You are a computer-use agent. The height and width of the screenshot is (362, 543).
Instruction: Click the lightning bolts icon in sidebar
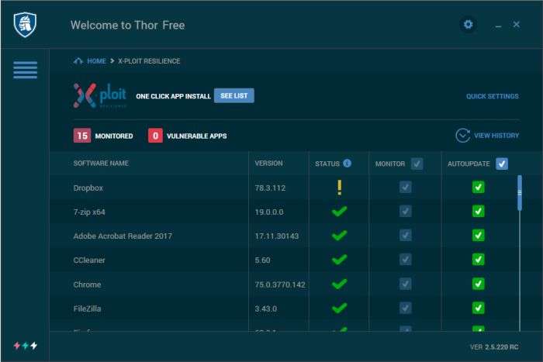point(26,346)
